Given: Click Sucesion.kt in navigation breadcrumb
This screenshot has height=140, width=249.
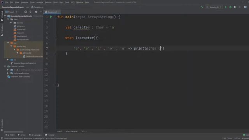Looking at the screenshot, I should (38, 7).
